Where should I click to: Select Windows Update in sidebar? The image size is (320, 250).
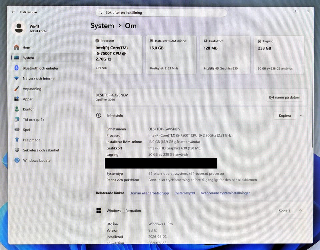click(47, 160)
